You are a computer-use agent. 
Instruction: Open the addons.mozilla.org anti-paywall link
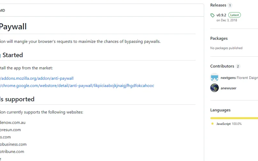pos(37,78)
